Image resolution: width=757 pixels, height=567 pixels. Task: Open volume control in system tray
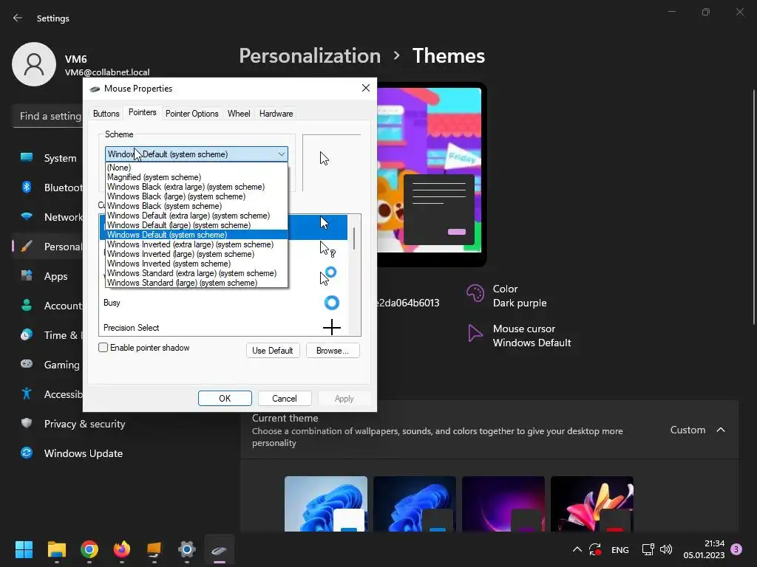(x=666, y=549)
